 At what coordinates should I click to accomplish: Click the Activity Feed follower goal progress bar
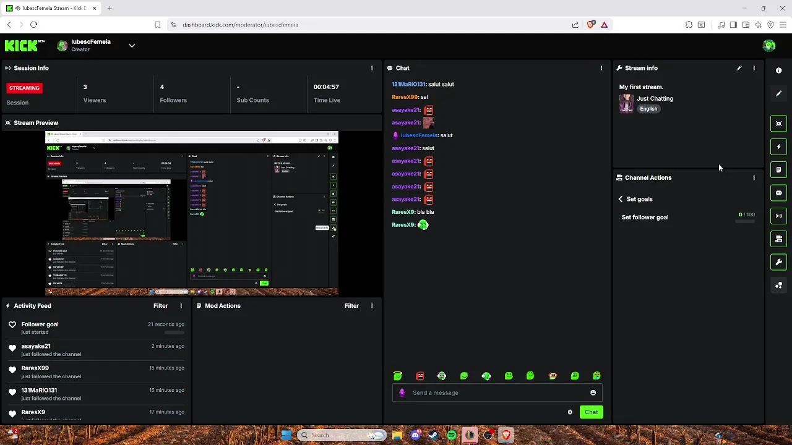click(174, 333)
